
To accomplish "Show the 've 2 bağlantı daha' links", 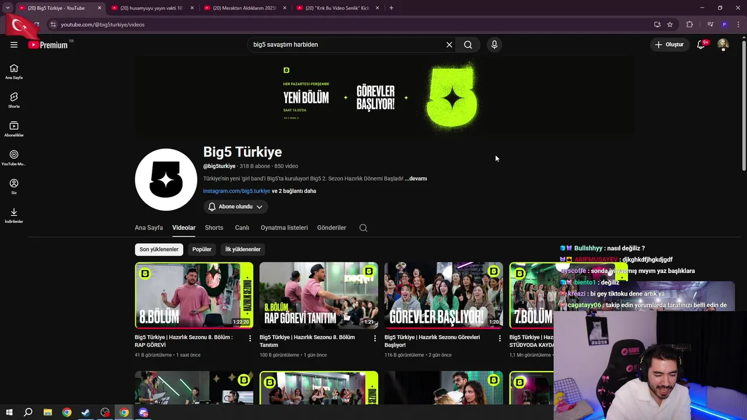I will click(x=294, y=191).
